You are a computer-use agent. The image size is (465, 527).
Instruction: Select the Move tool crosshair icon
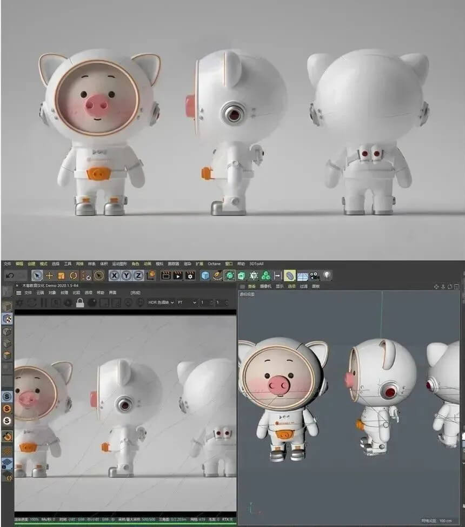pyautogui.click(x=49, y=275)
